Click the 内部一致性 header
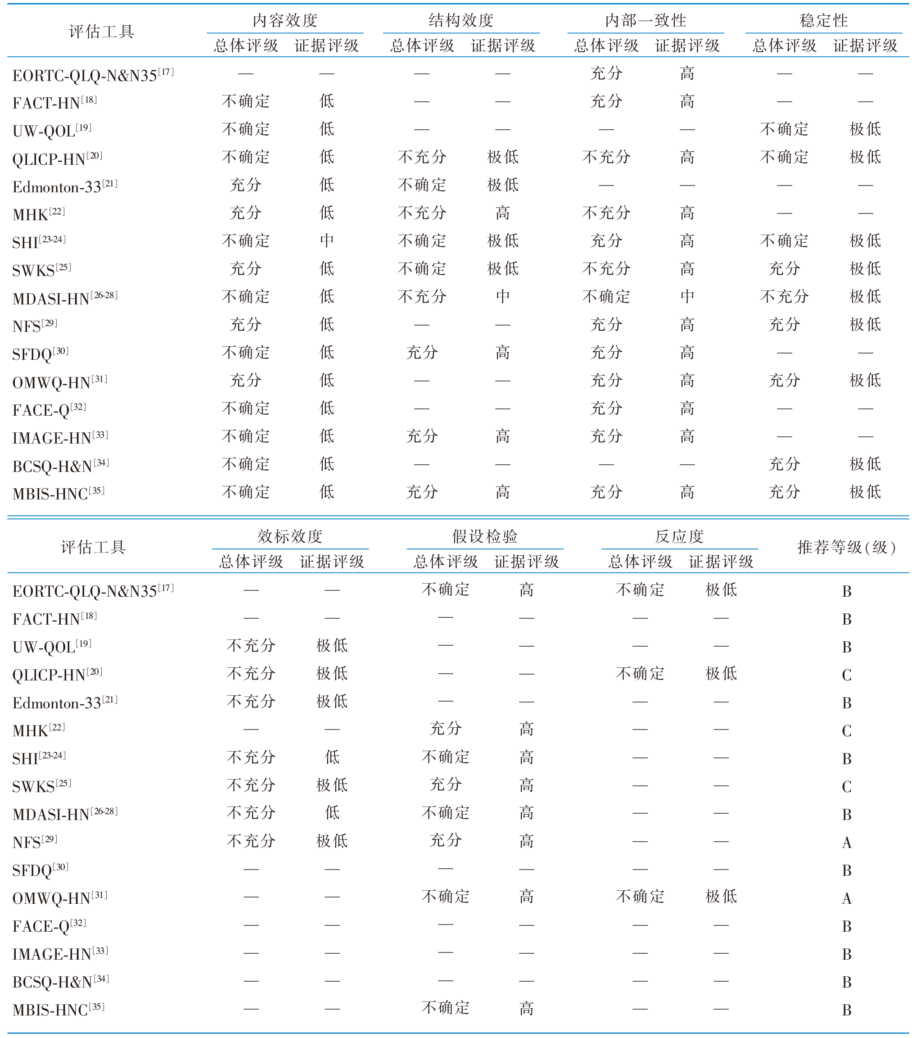 coord(646,20)
